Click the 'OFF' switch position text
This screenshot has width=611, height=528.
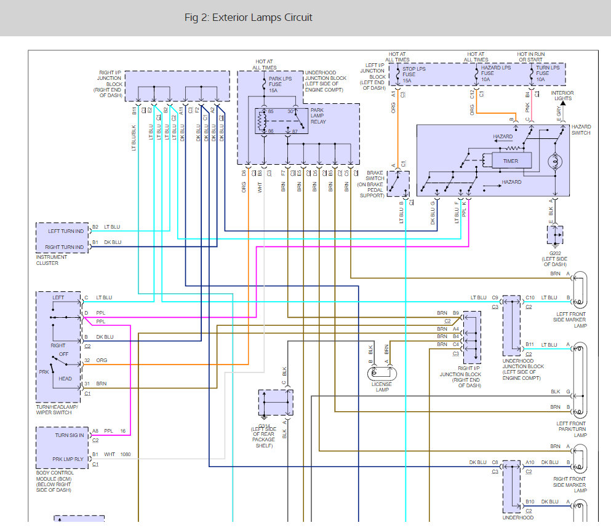click(x=63, y=354)
